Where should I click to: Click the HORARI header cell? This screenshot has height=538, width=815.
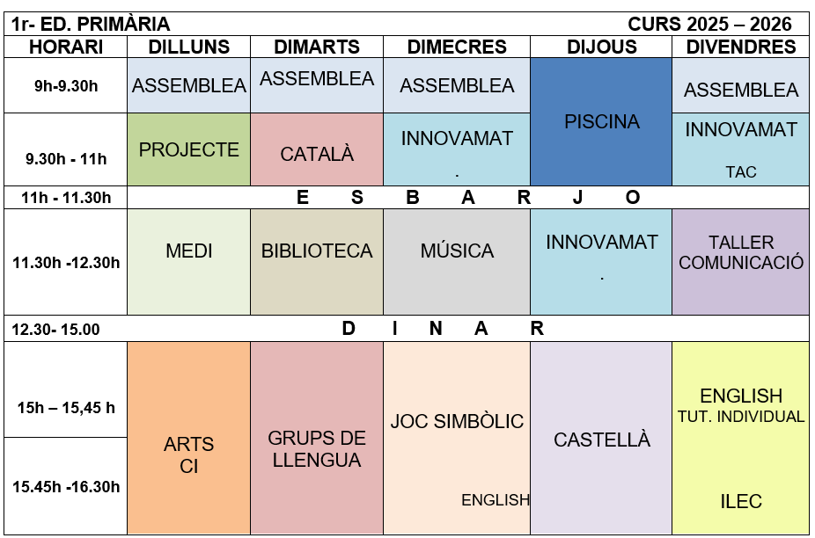66,47
